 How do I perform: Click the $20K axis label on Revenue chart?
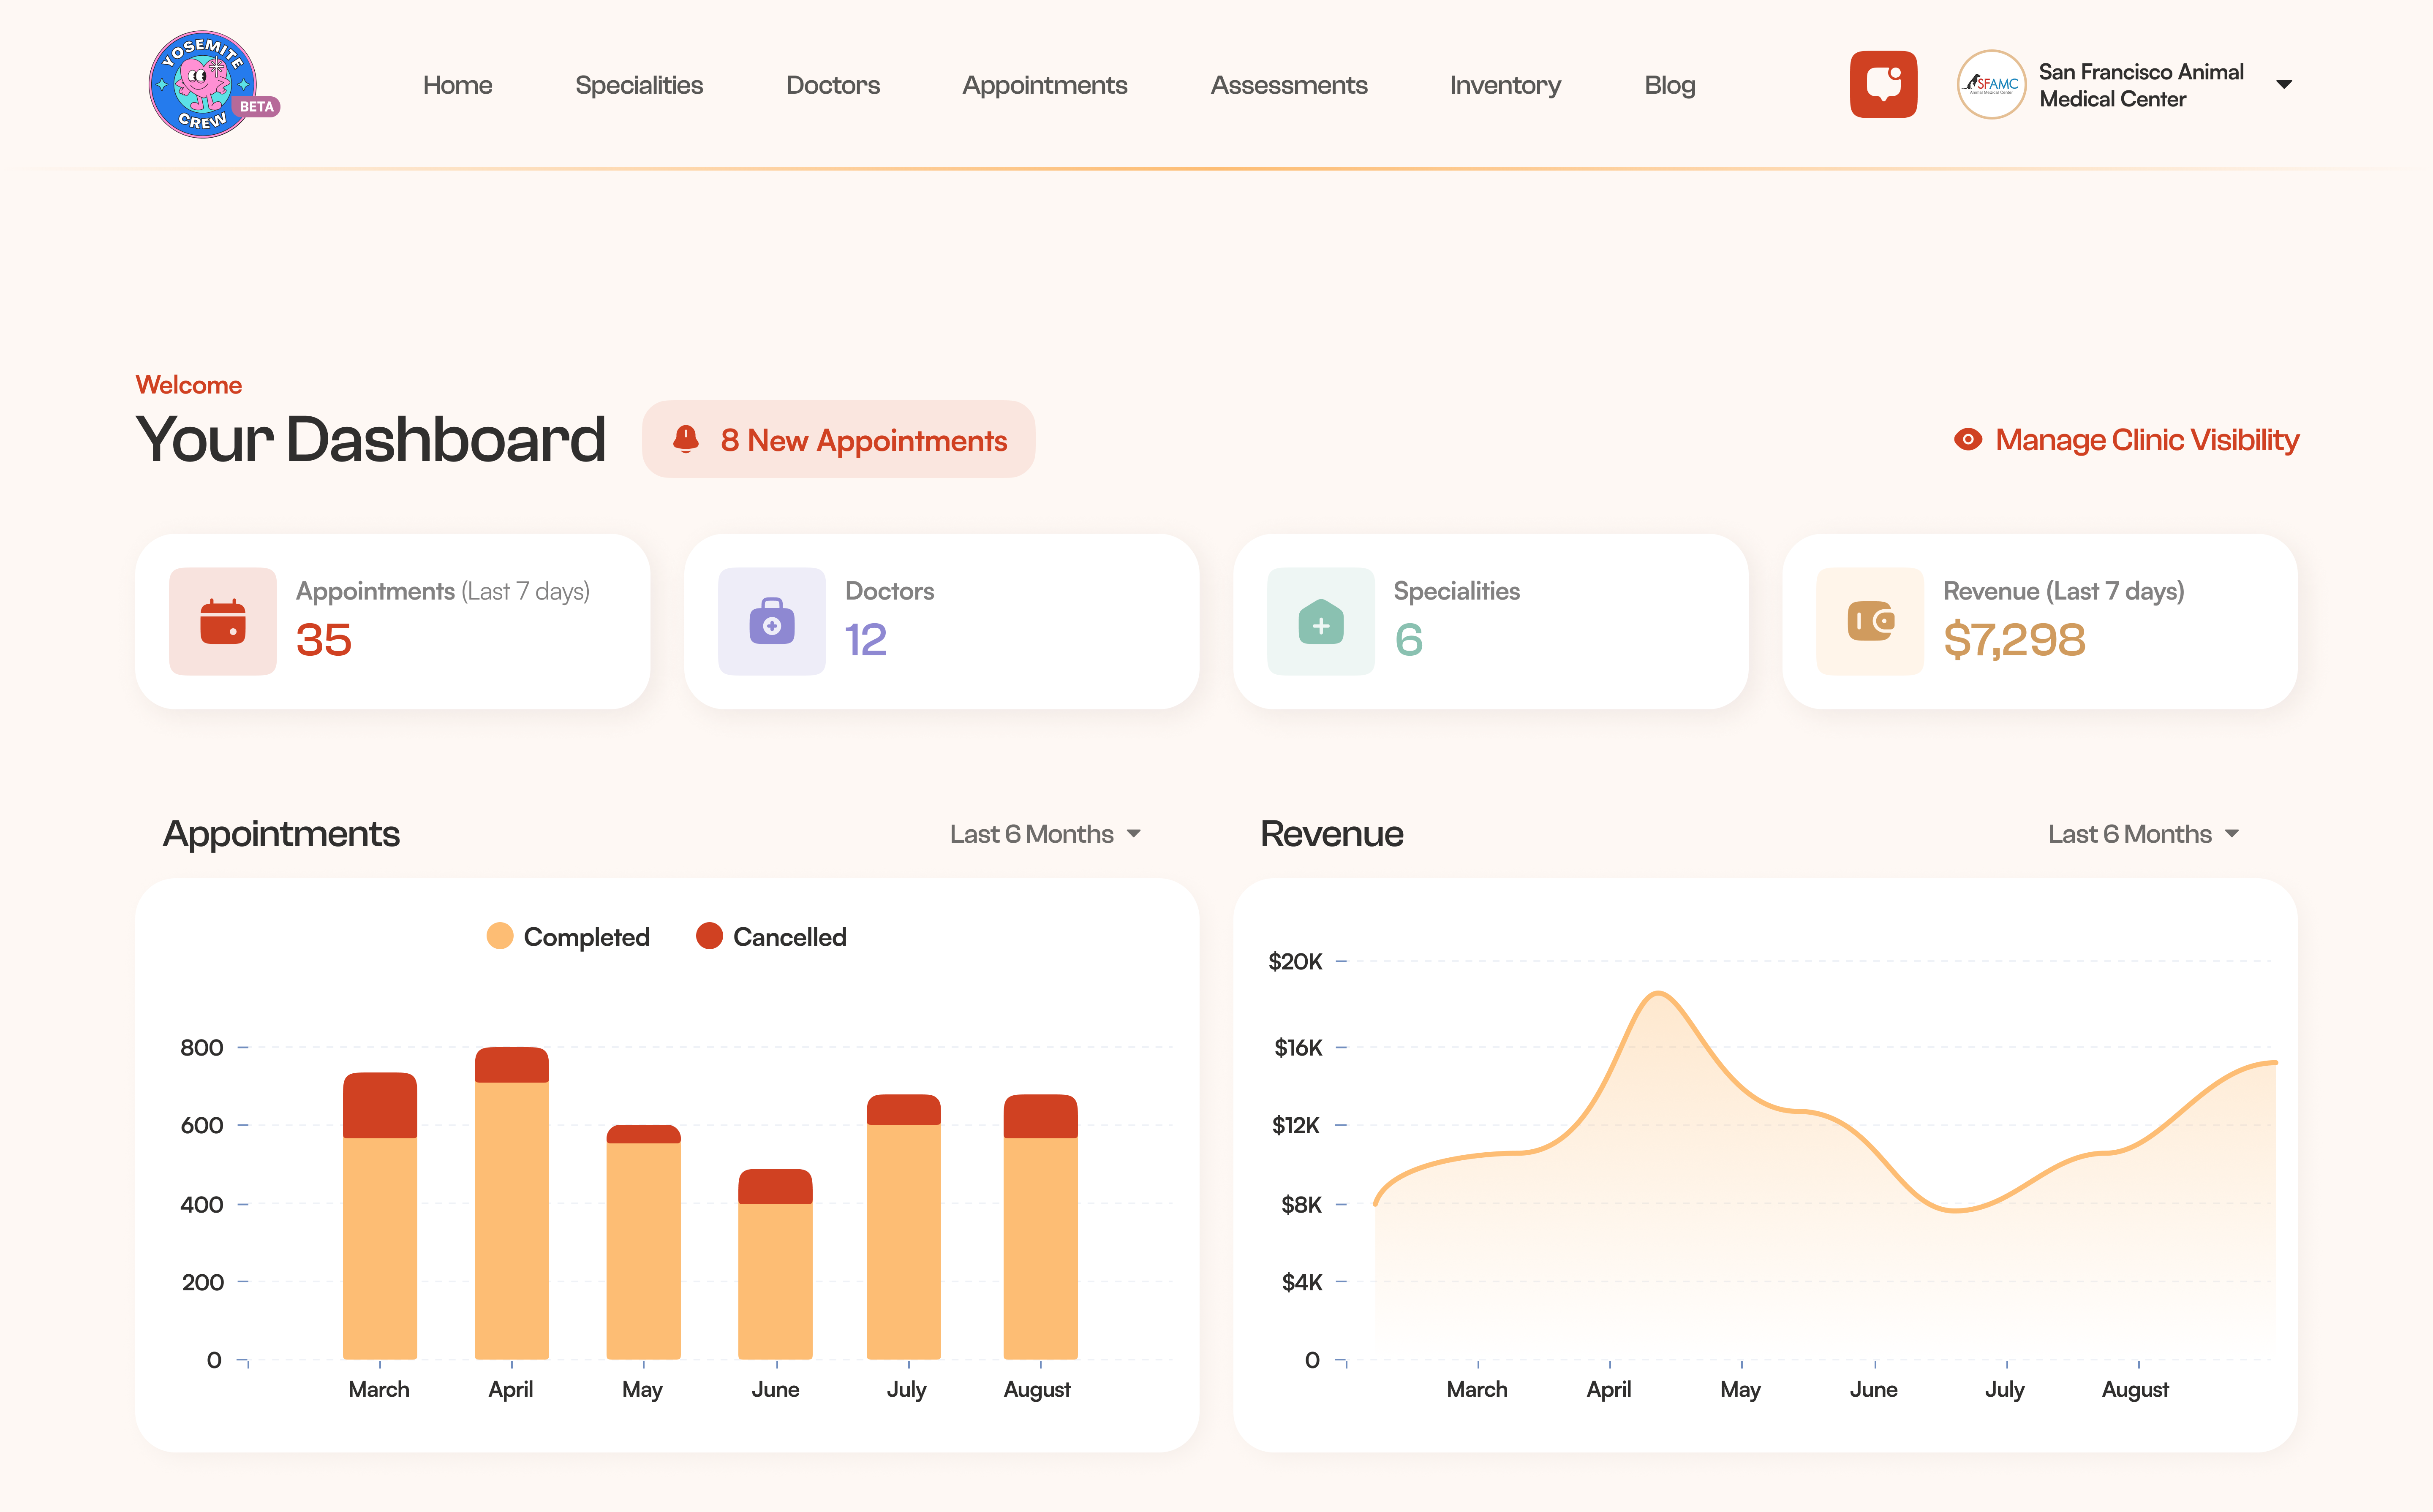1295,961
